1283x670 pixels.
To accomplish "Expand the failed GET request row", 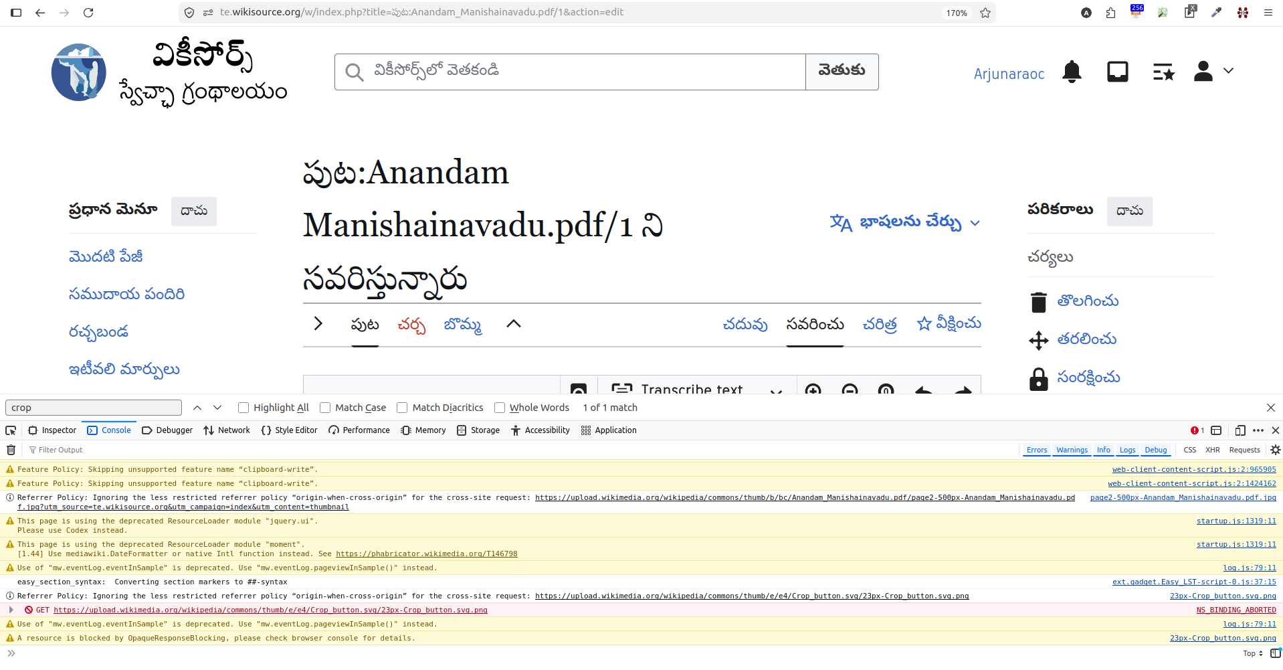I will click(11, 610).
